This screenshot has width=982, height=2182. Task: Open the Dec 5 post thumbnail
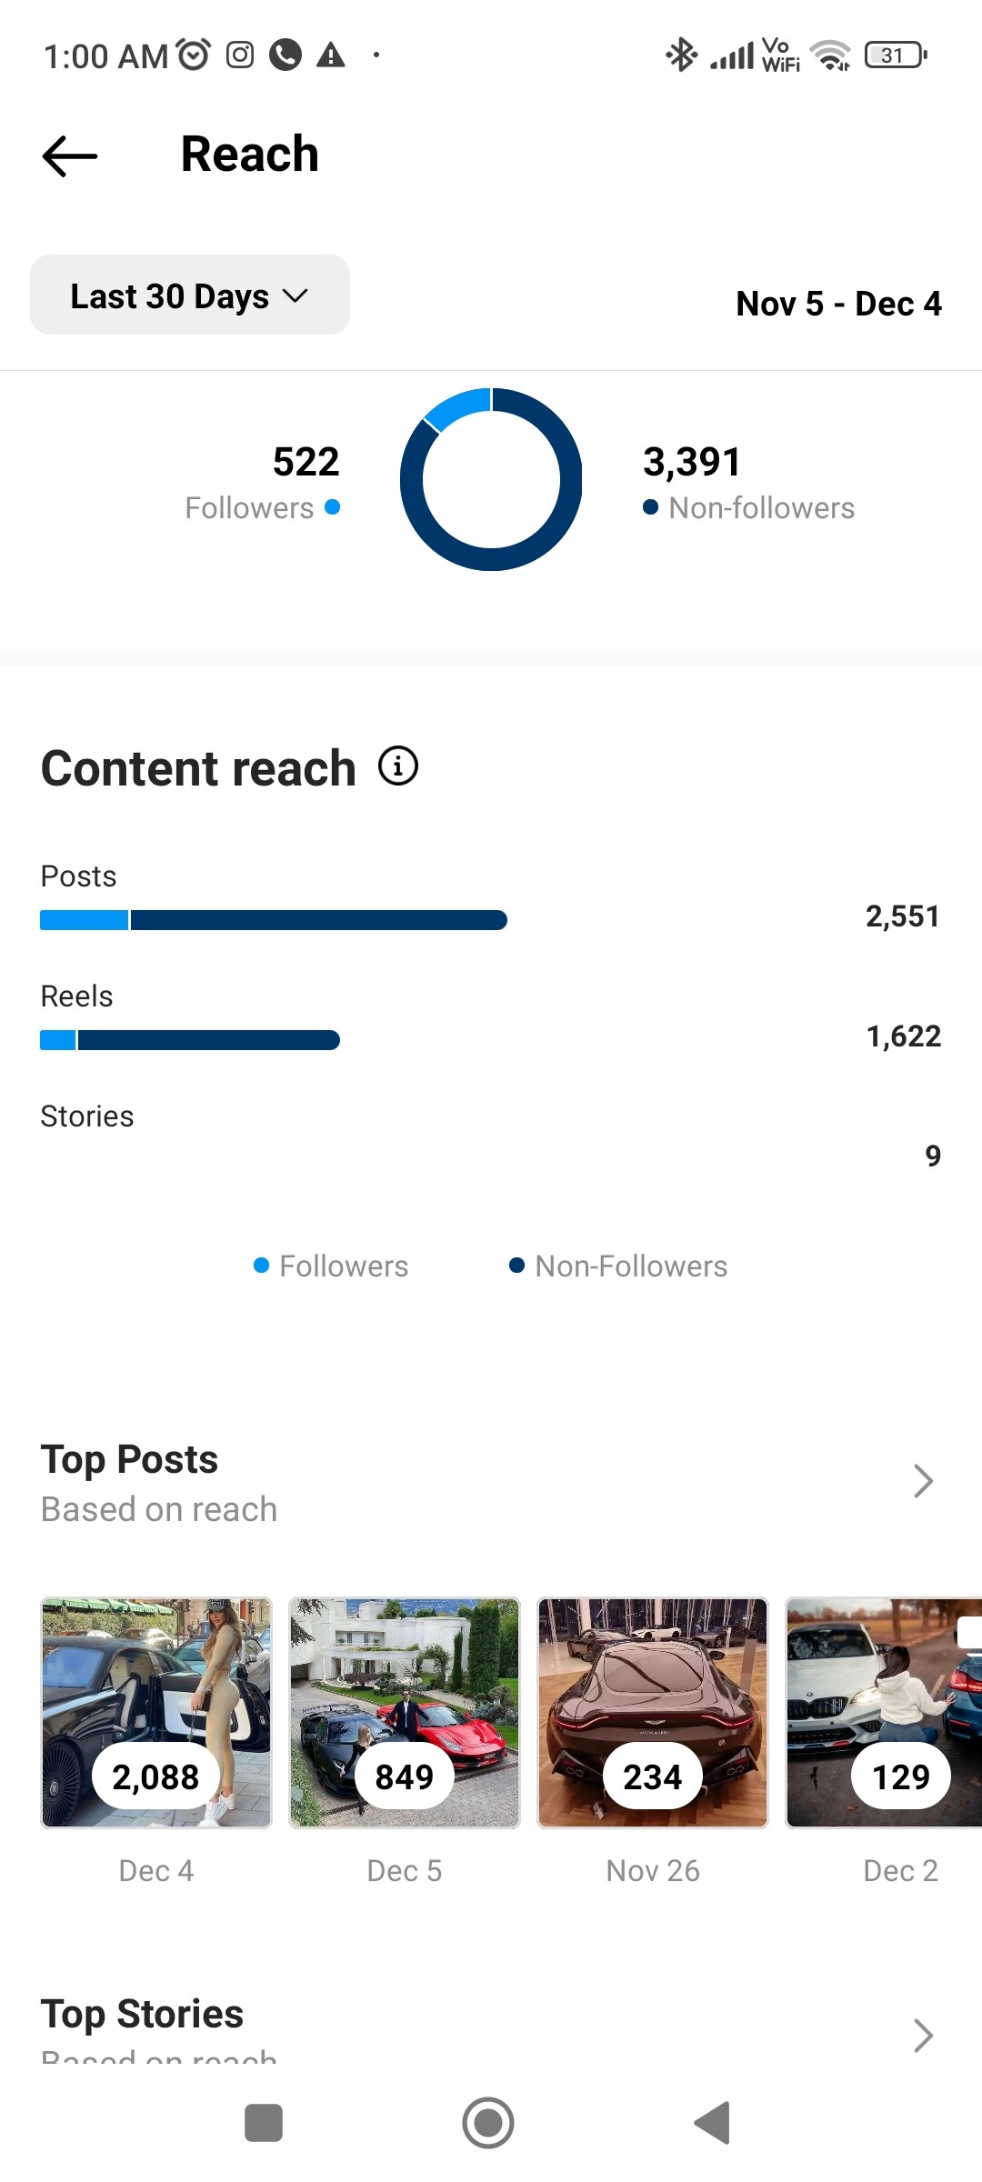coord(405,1713)
